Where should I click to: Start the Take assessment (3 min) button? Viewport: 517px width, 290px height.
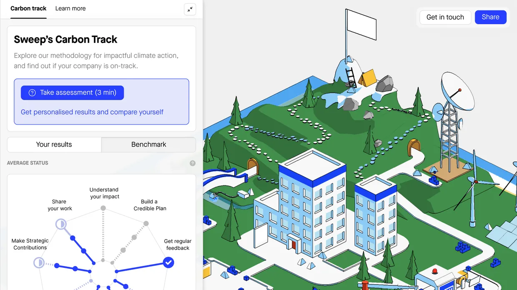pyautogui.click(x=73, y=92)
